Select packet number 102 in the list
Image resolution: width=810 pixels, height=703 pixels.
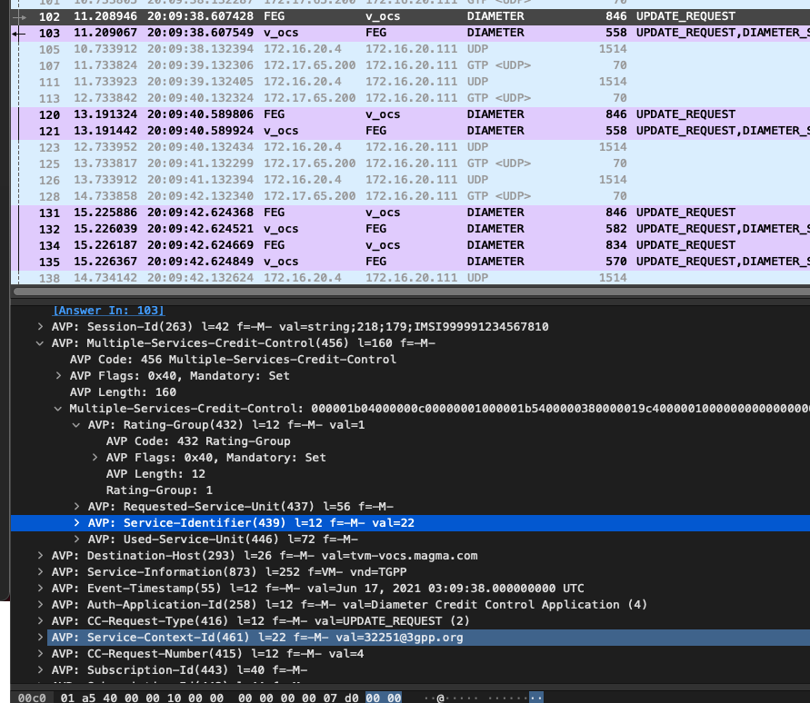(x=364, y=16)
